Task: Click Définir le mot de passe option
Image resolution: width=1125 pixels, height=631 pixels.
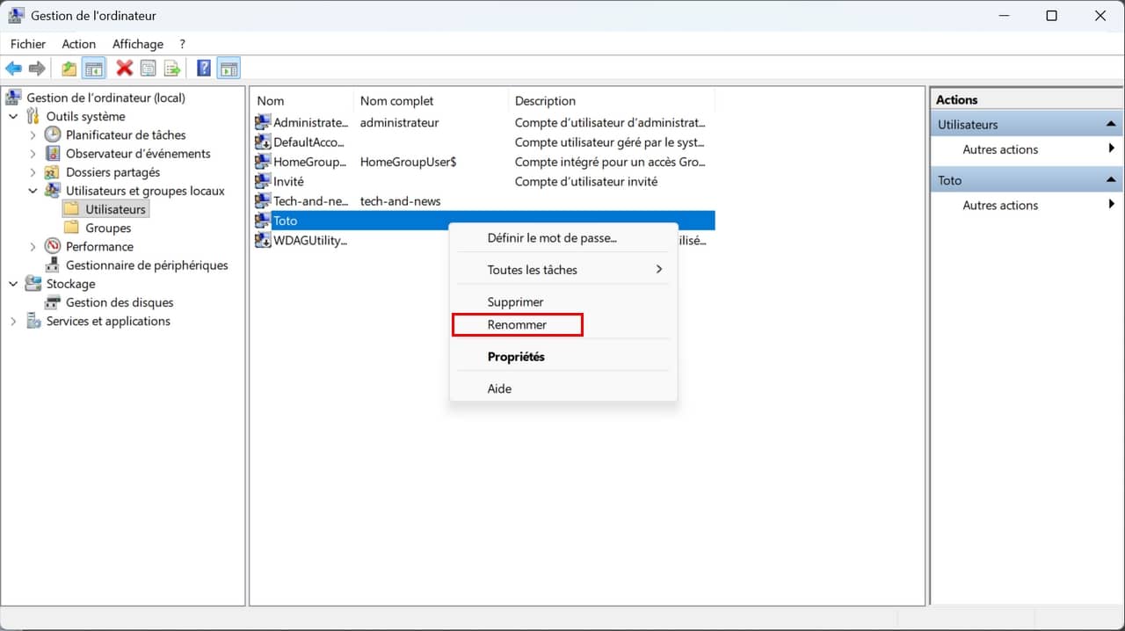Action: point(552,238)
